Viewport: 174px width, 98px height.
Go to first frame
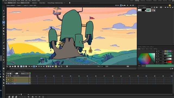[29, 66]
